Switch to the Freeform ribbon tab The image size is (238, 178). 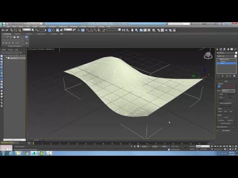(17, 34)
